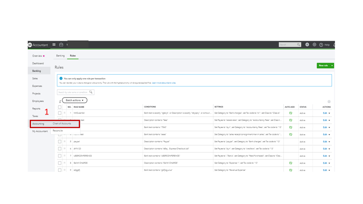
Task: Open the Edit arrow for "fees" rule
Action: tap(329, 121)
